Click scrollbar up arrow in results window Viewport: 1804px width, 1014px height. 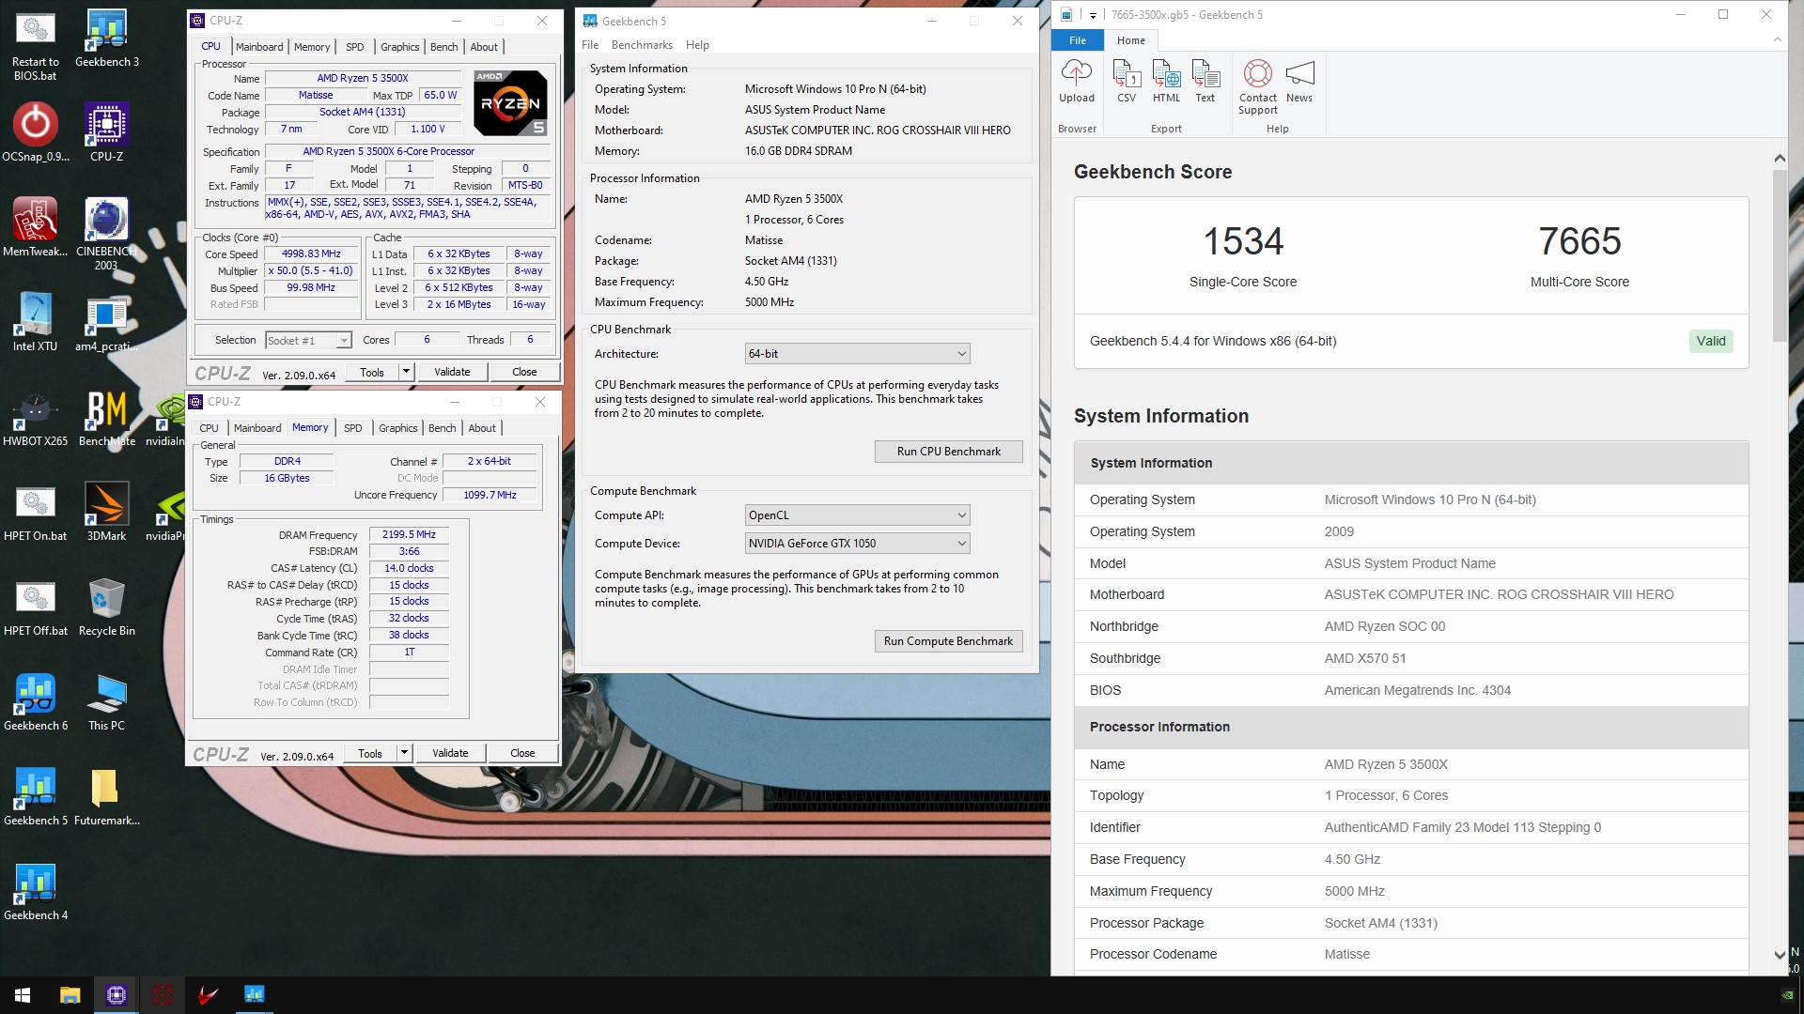(x=1779, y=159)
